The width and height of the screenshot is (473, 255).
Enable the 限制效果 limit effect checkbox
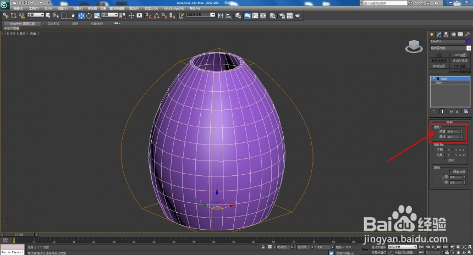click(450, 172)
